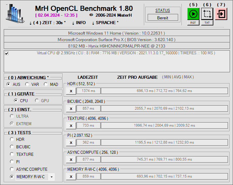The image size is (233, 185).
Task: Click the LADEZEIT column header
Action: click(88, 77)
